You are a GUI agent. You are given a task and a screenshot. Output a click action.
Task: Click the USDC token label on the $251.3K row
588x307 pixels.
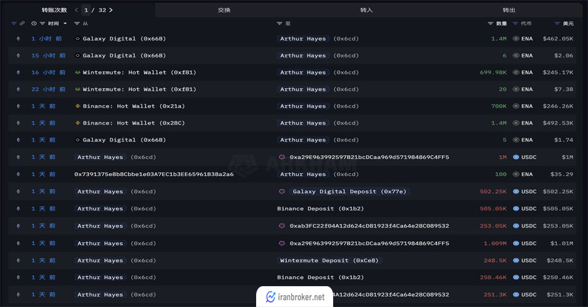point(529,294)
